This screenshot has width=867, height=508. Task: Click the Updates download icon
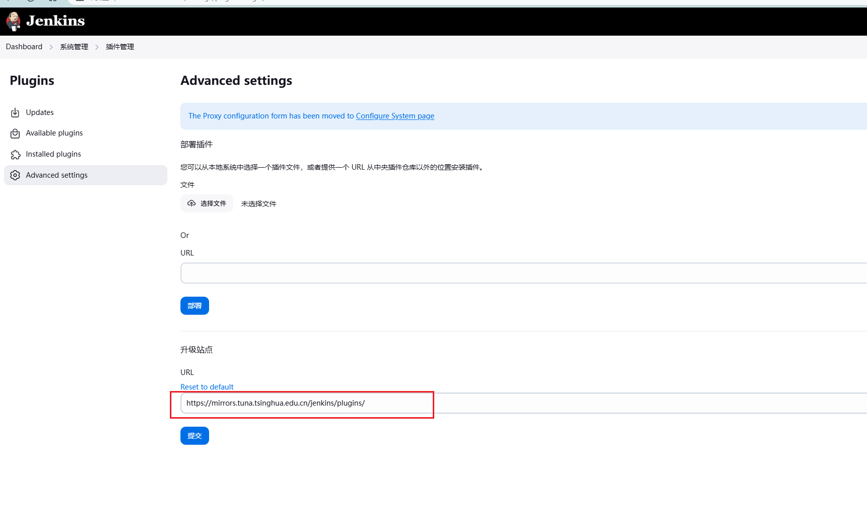[x=16, y=112]
